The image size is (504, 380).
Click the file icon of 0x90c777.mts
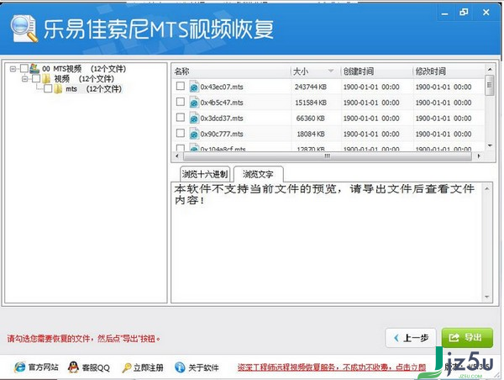point(194,134)
